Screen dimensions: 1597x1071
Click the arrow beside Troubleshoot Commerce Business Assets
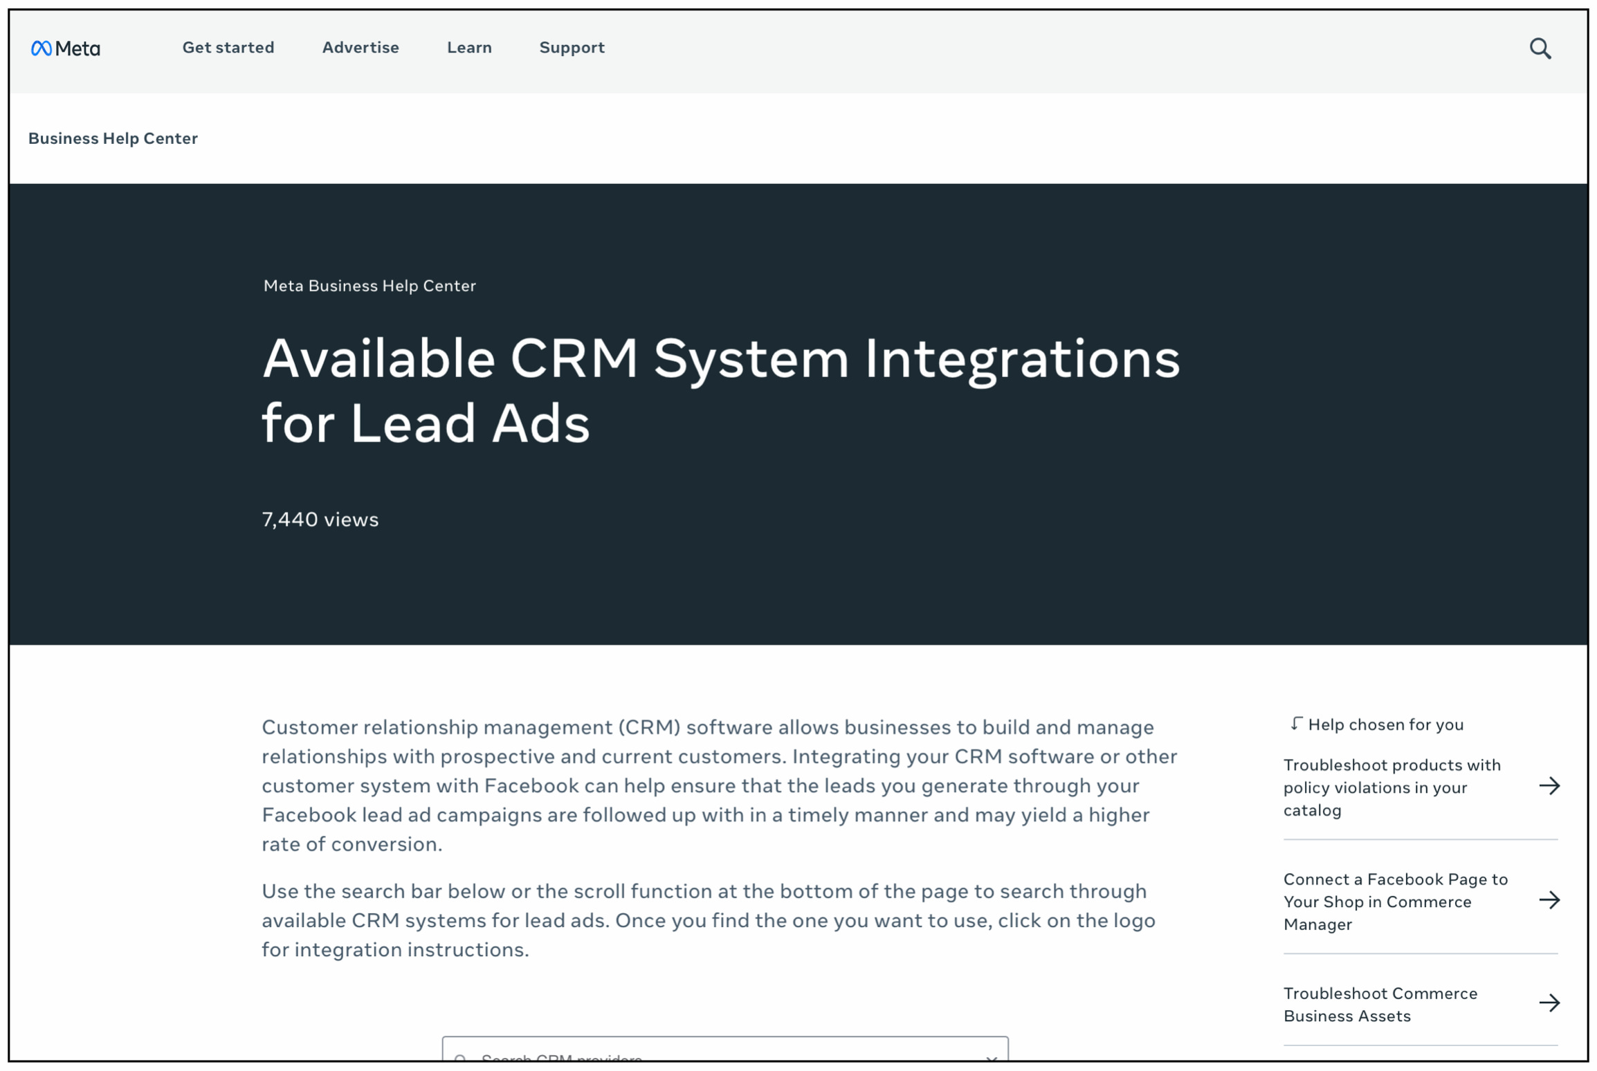click(x=1549, y=1003)
